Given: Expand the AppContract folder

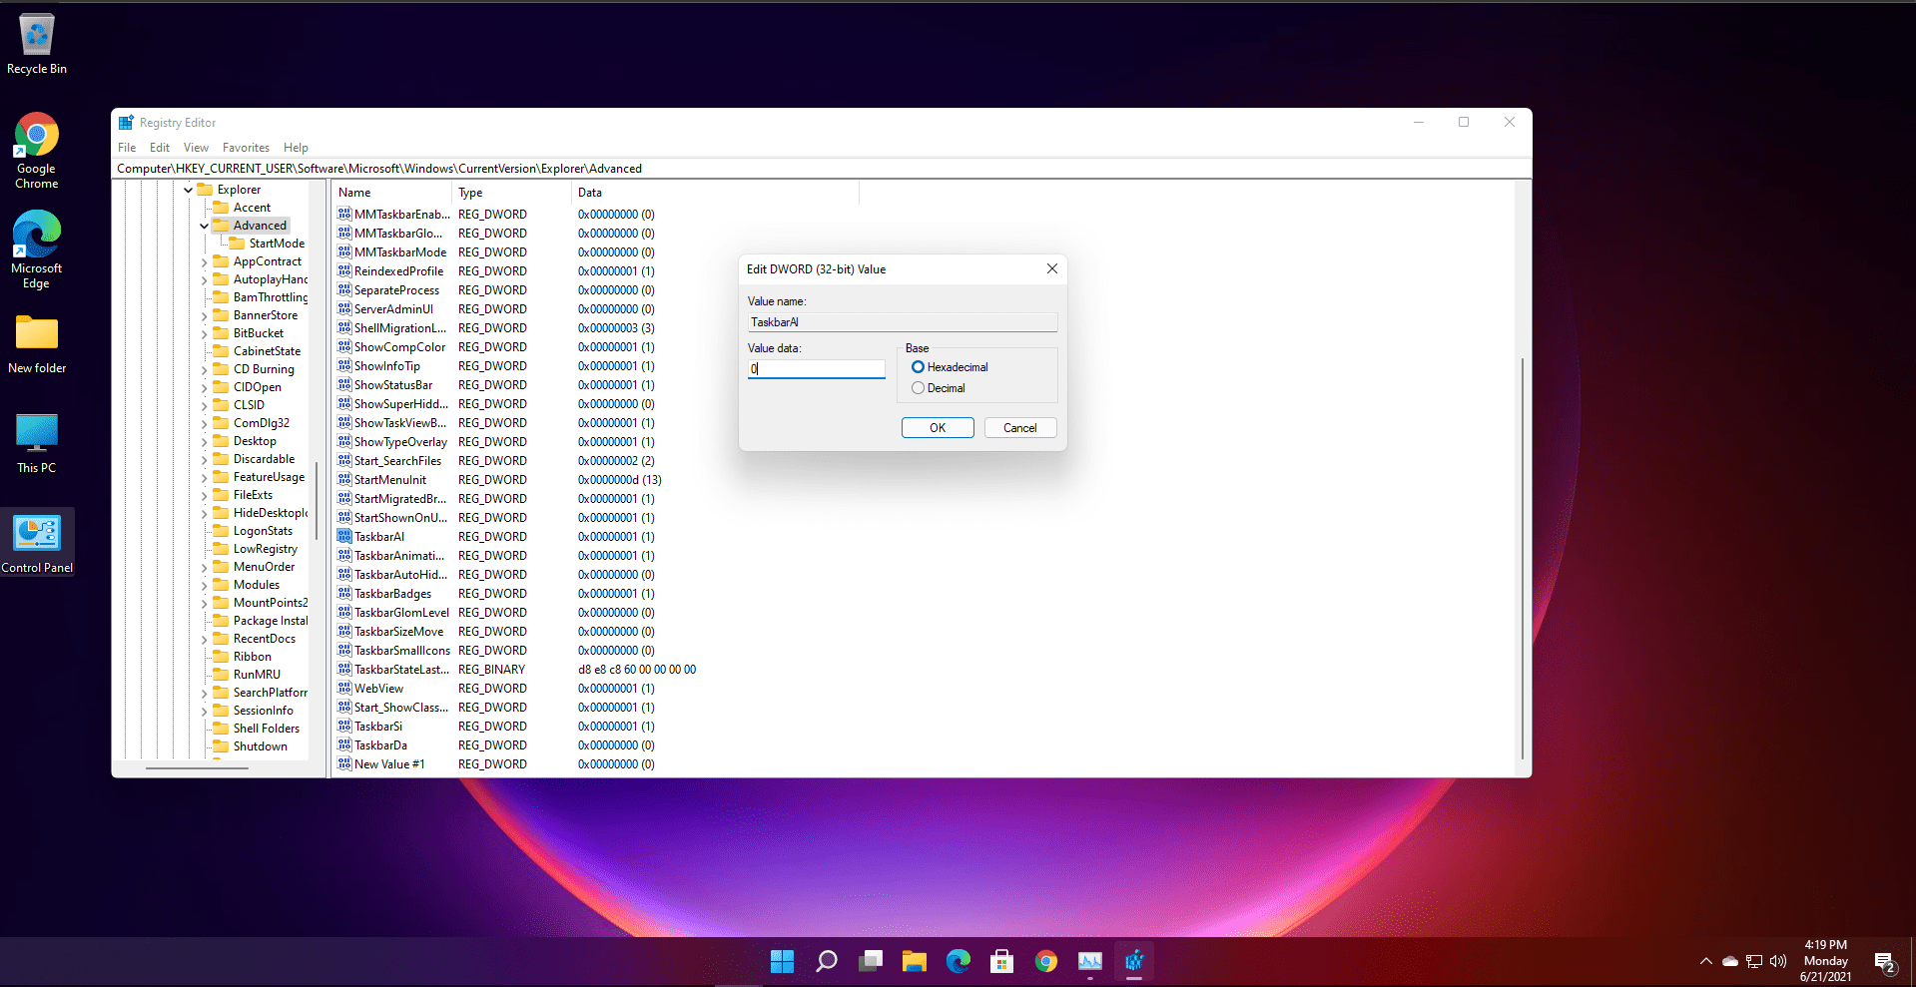Looking at the screenshot, I should (x=204, y=260).
